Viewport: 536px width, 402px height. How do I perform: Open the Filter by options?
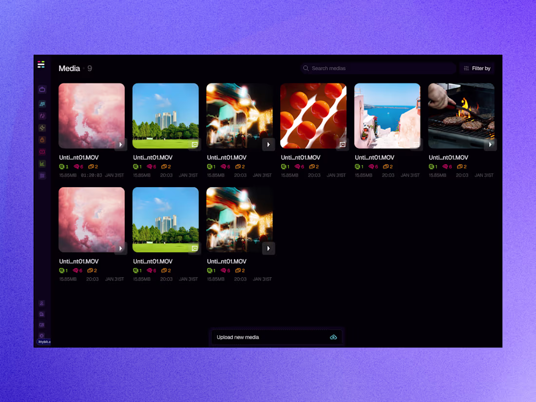click(477, 68)
